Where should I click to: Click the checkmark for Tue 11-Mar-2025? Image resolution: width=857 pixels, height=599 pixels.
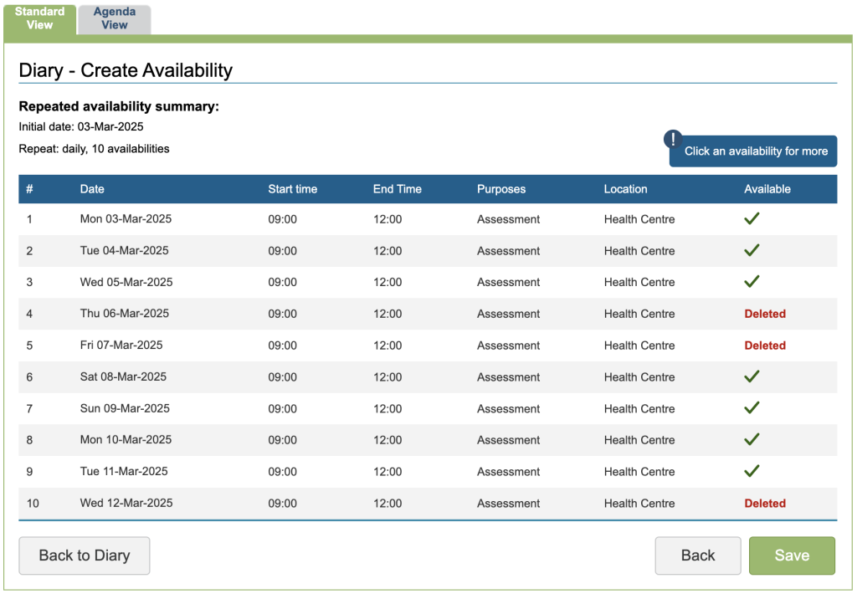coord(752,471)
